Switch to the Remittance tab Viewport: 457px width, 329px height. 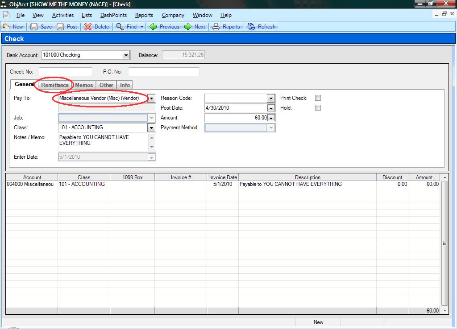55,85
